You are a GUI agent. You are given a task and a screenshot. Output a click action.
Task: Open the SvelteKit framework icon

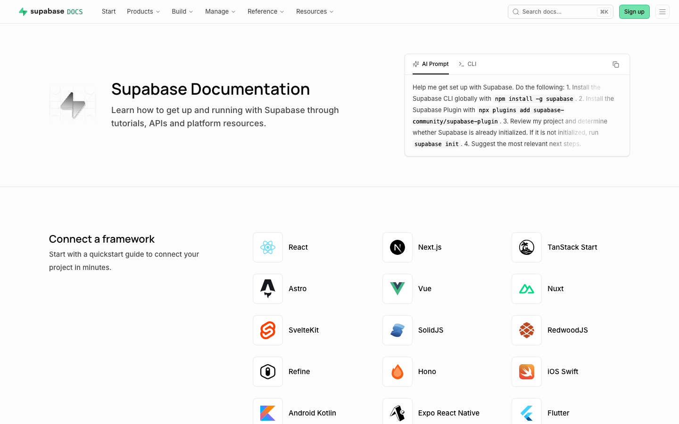268,330
